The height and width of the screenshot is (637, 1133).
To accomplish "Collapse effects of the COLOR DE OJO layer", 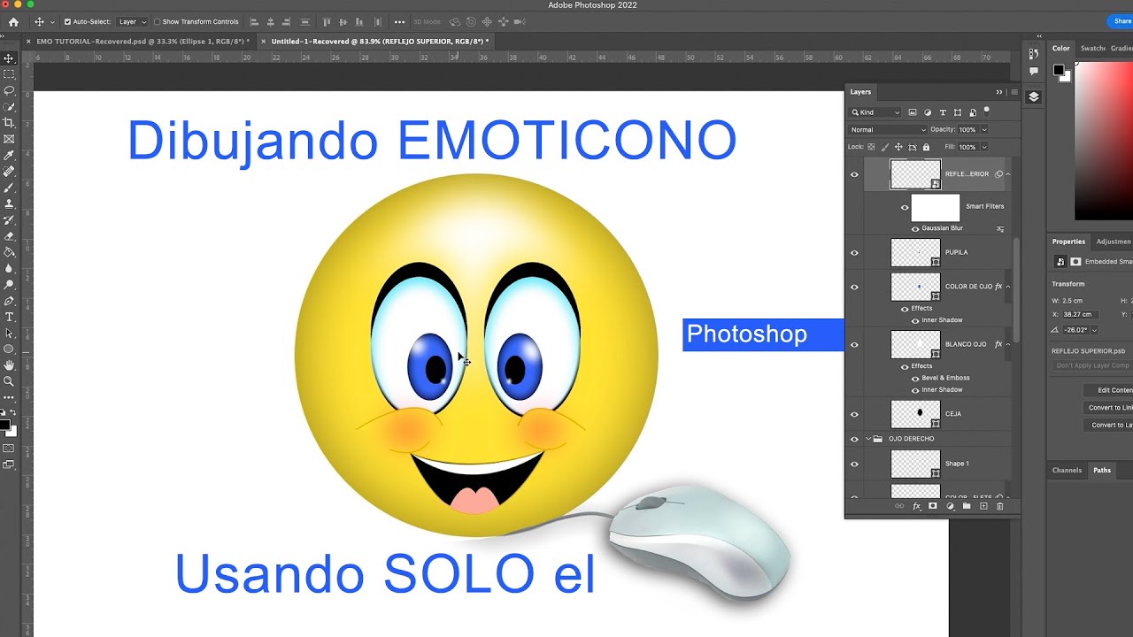I will click(1007, 287).
